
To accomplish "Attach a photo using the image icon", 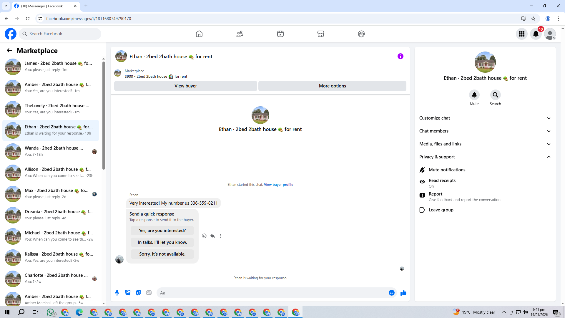I will pos(128,293).
